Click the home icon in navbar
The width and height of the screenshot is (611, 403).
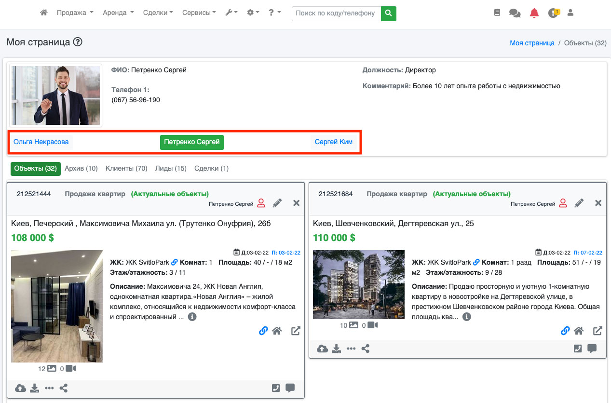tap(44, 13)
